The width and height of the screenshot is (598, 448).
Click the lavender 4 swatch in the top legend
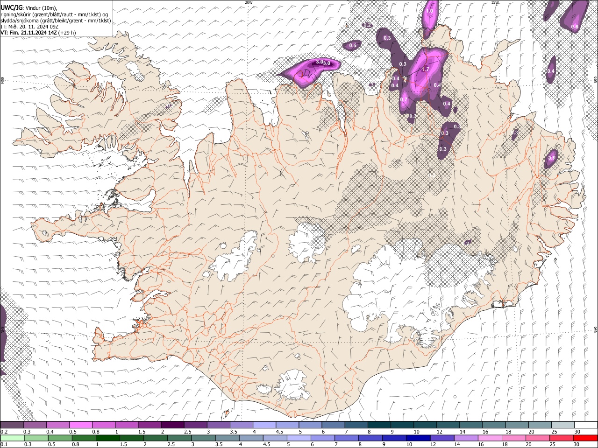[264, 425]
